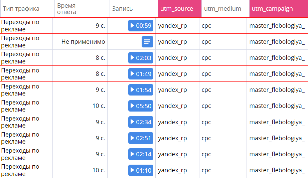Play the 02:34 call recording
This screenshot has width=308, height=178.
click(141, 122)
